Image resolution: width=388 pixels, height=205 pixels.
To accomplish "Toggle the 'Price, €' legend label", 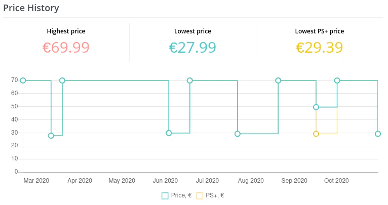I will click(181, 195).
